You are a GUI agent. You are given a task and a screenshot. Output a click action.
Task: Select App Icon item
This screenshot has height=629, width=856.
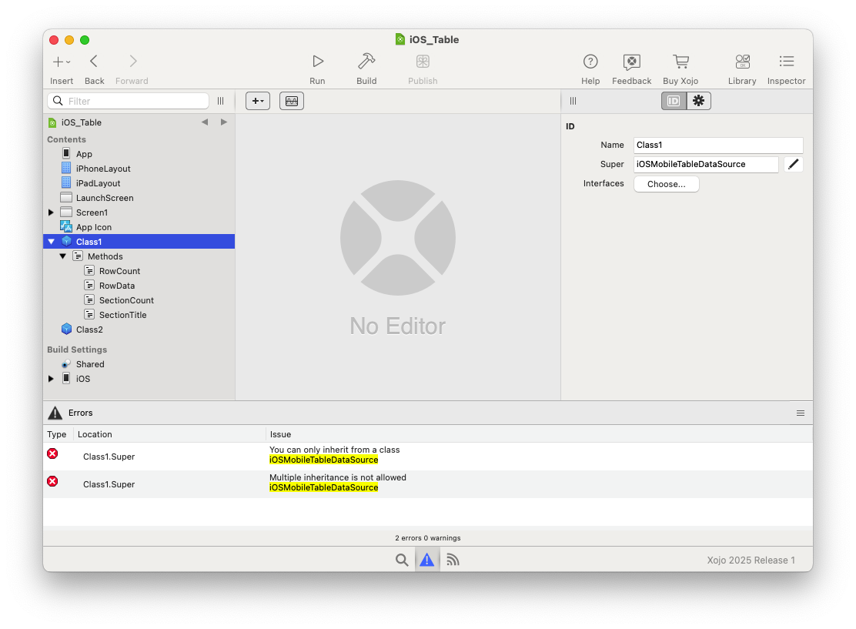click(x=94, y=227)
